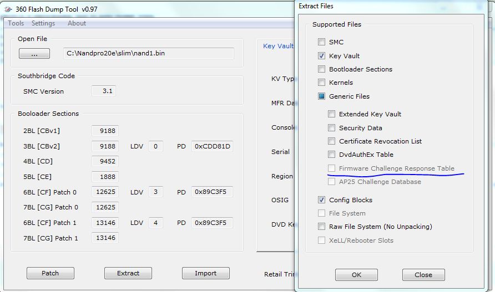Click the Region label

[x=282, y=176]
